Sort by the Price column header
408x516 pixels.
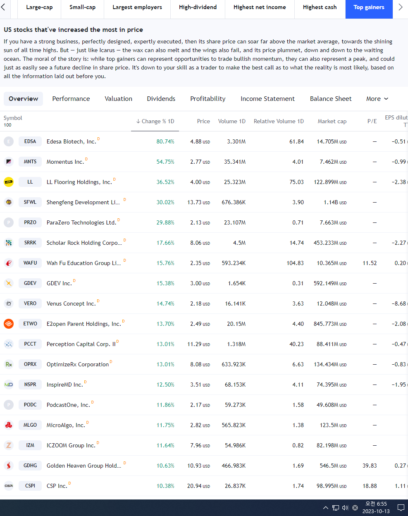point(203,121)
